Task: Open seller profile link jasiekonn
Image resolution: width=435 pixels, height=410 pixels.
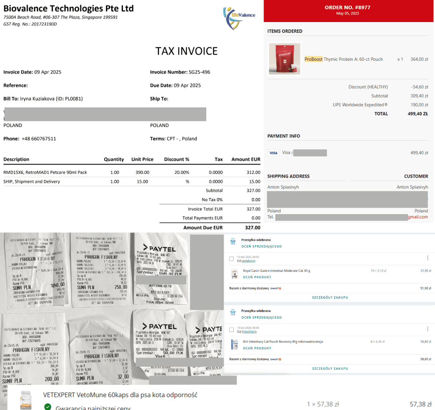Action: coord(248,261)
